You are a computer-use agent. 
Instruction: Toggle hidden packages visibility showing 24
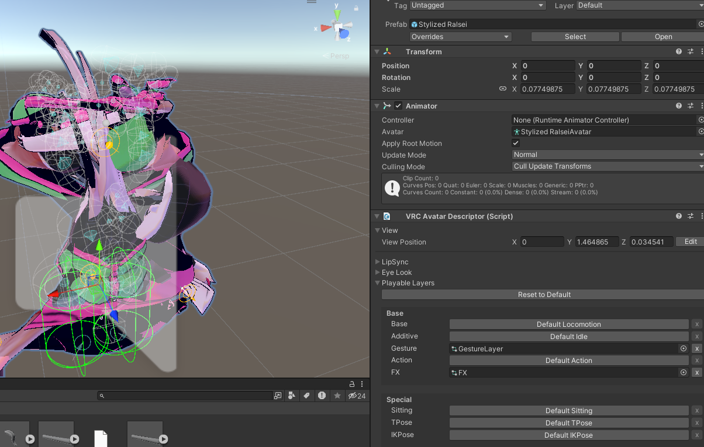click(357, 396)
